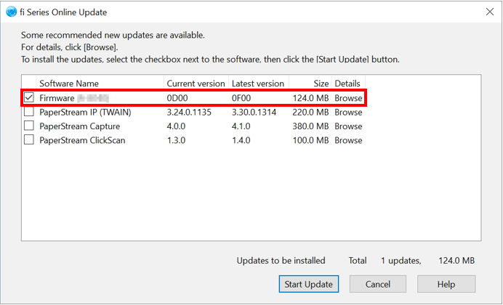Enable the PaperStream IP (TWAIN) checkbox

click(29, 112)
